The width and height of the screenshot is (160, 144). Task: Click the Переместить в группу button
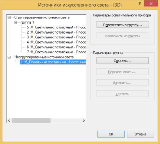pos(123,25)
